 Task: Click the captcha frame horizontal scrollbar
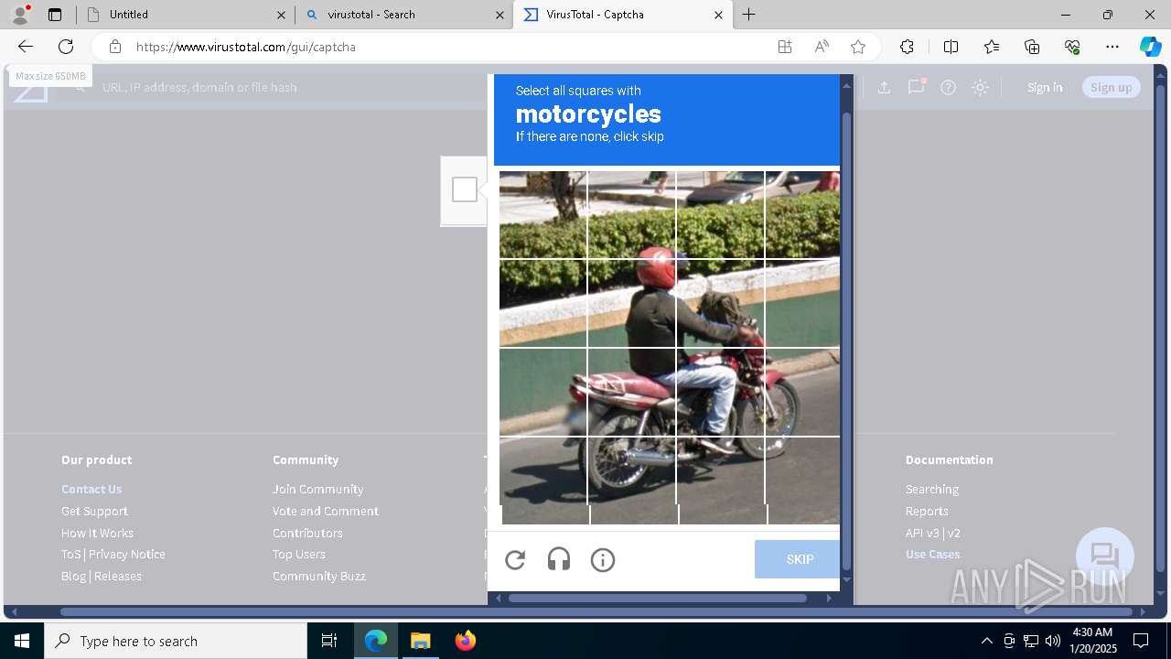657,599
